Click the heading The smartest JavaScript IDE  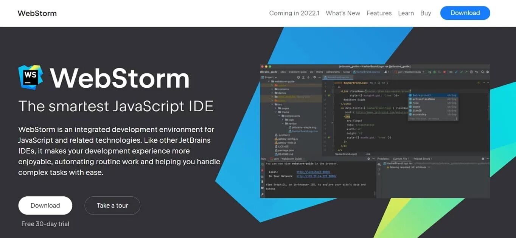coord(116,106)
